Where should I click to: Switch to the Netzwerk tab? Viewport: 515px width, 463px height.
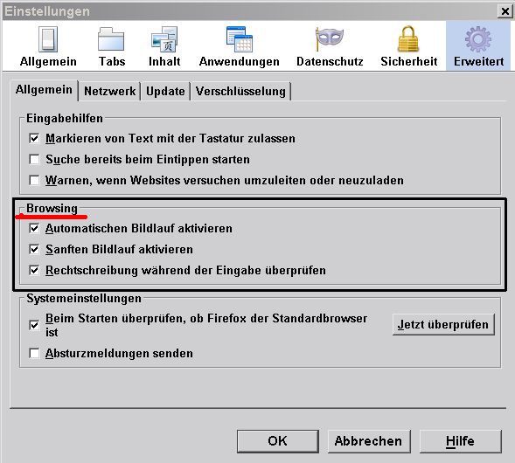pos(109,91)
